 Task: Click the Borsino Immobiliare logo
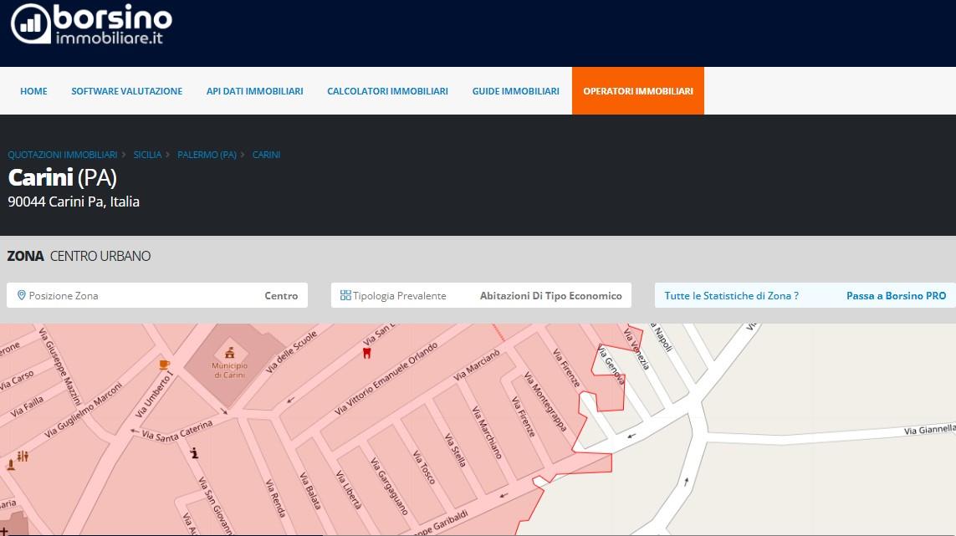pos(90,23)
